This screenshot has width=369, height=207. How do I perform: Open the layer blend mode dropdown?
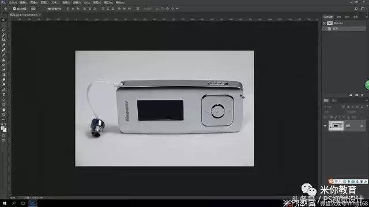[333, 112]
